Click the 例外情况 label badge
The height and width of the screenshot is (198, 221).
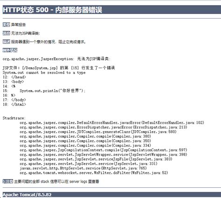click(10, 50)
